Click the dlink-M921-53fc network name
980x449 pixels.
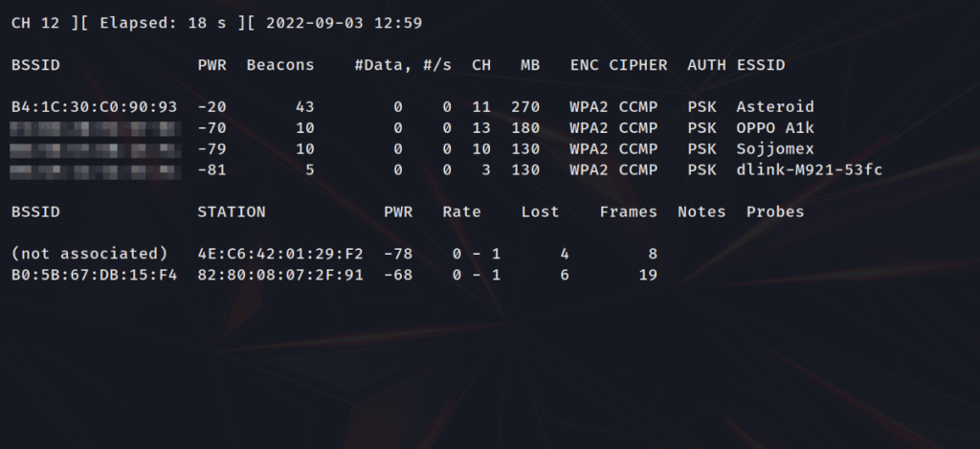(x=810, y=170)
